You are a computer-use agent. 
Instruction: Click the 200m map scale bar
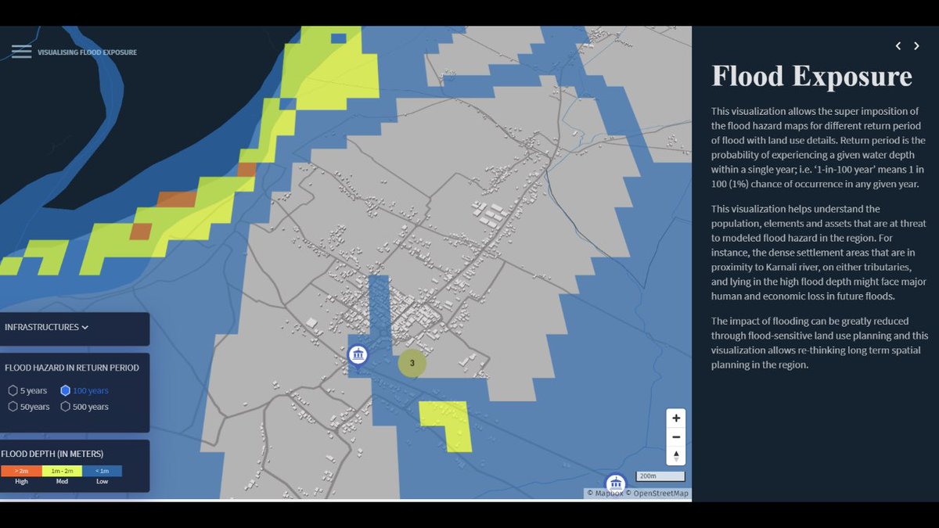660,476
